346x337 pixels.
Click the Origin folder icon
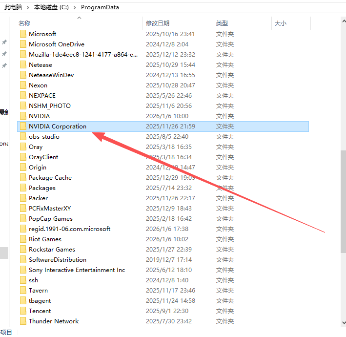coord(23,168)
